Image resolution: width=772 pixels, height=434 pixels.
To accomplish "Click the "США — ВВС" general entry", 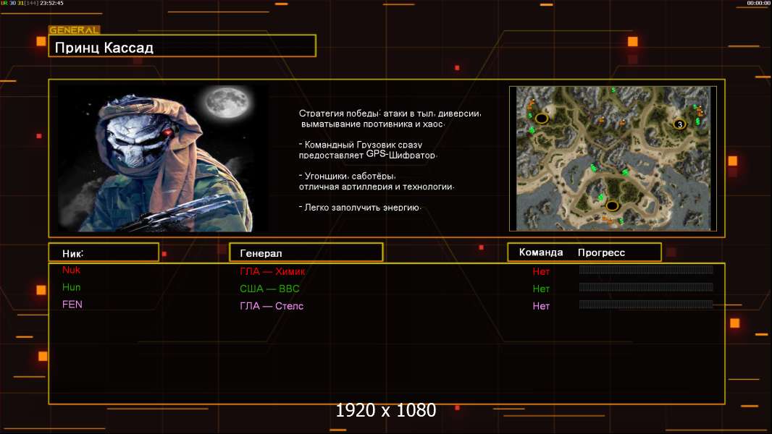I will pyautogui.click(x=269, y=289).
